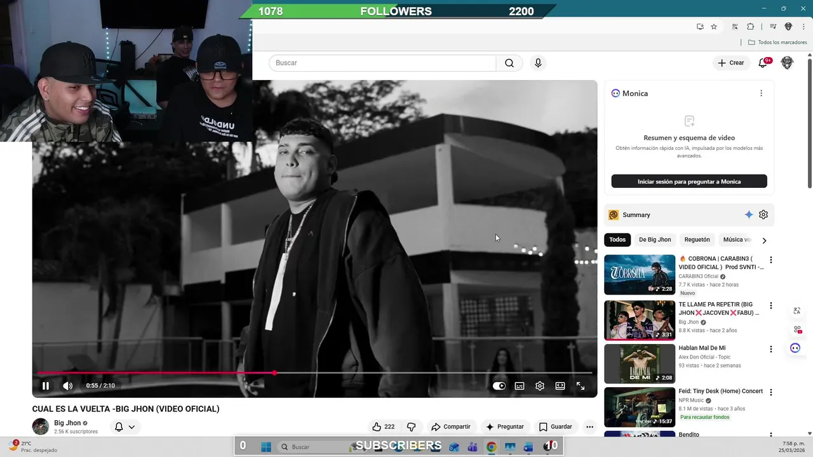The width and height of the screenshot is (813, 457).
Task: Click Iniciar sesión para preguntar a Monica
Action: pos(689,182)
